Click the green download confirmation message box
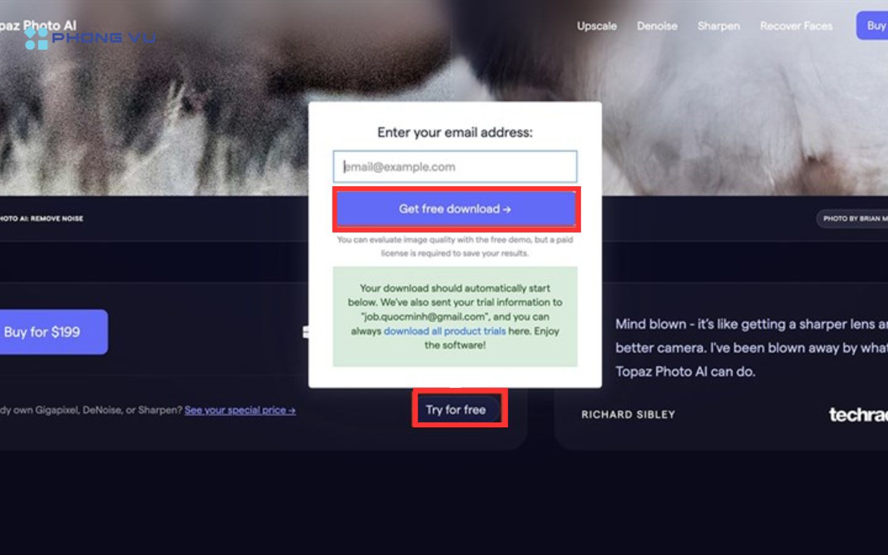Image resolution: width=888 pixels, height=555 pixels. point(455,316)
